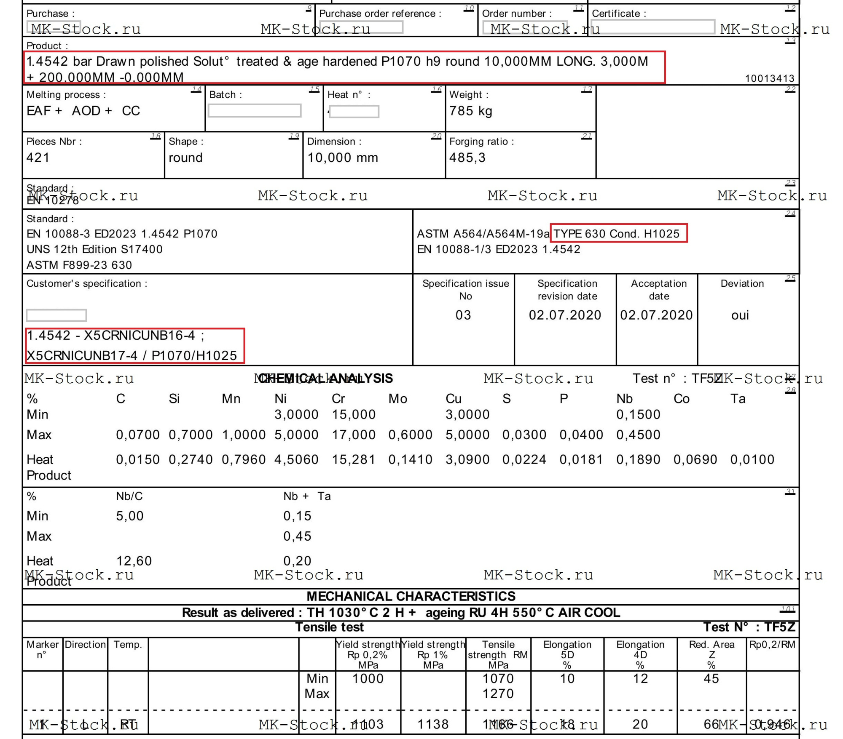Select the Max carbon limit 0,0700
Viewport: 843px width, 739px height.
pos(138,435)
